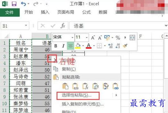Open the Undo history dropdown arrow
The width and height of the screenshot is (168, 113).
coord(28,4)
